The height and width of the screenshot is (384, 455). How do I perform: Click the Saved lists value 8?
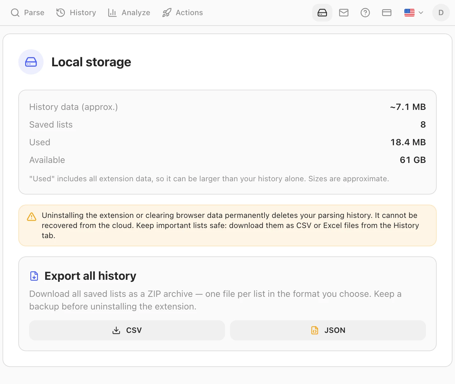point(423,125)
